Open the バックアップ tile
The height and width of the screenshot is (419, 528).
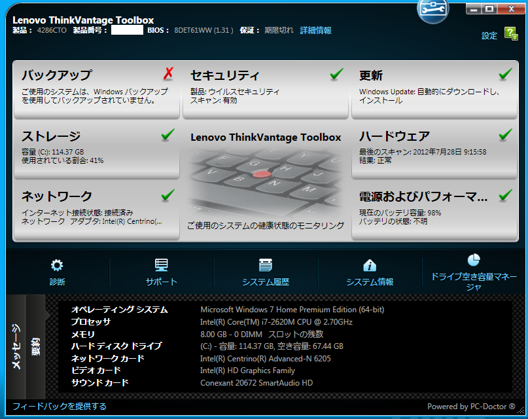96,90
